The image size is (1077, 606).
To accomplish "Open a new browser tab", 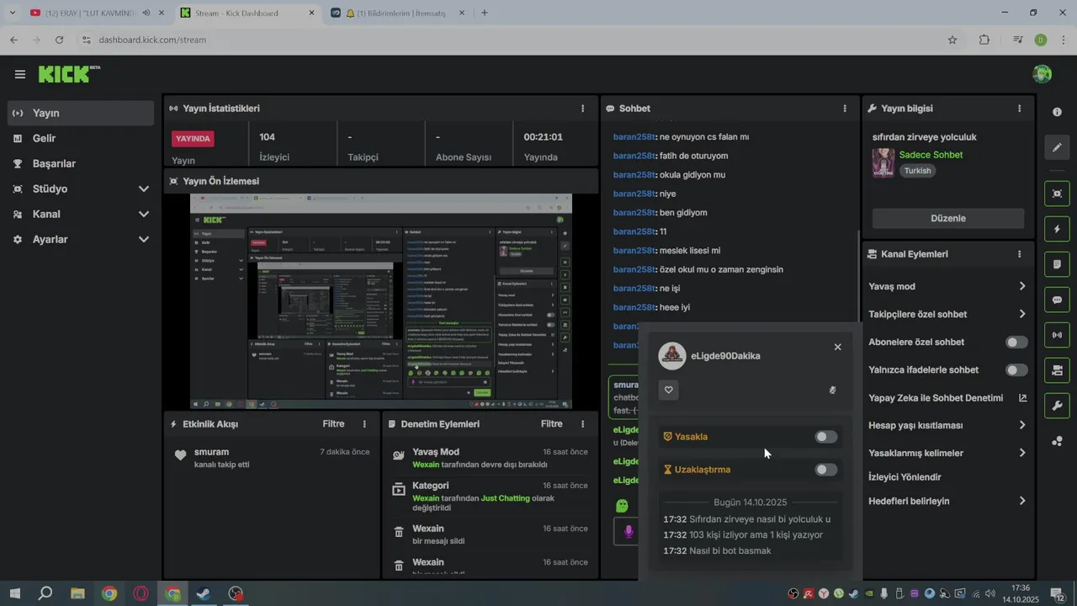I will [x=484, y=13].
